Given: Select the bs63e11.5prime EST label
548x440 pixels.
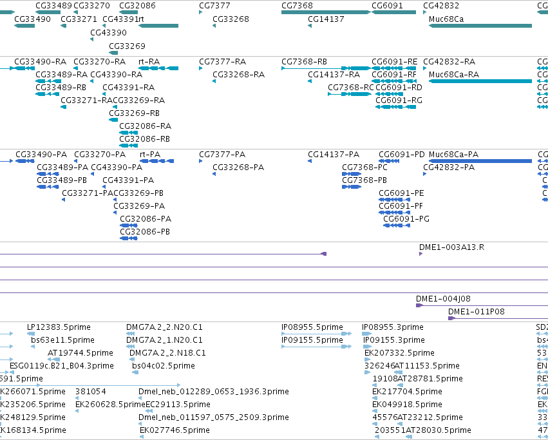Looking at the screenshot, I should coord(62,340).
